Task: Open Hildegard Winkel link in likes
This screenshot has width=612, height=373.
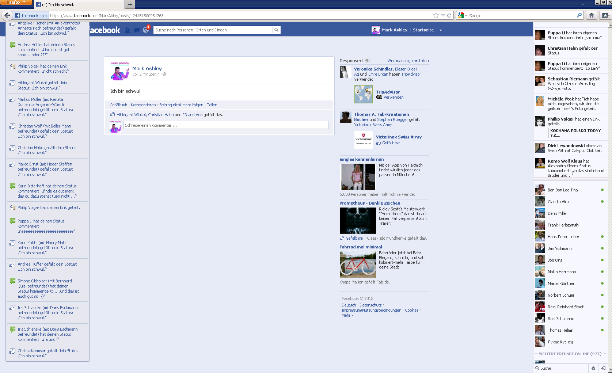Action: coord(131,115)
